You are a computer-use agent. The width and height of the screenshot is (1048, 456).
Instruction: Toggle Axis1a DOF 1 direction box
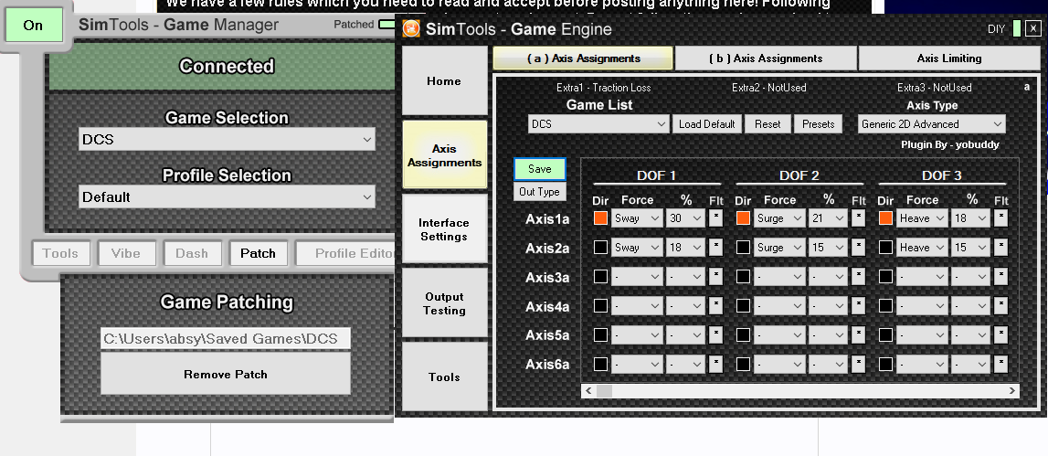pyautogui.click(x=600, y=218)
